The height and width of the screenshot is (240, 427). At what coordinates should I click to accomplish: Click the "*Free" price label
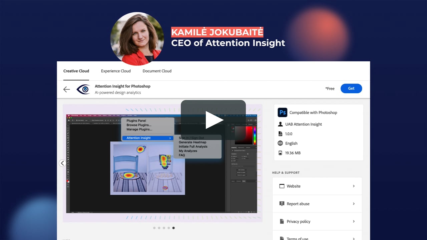(330, 89)
